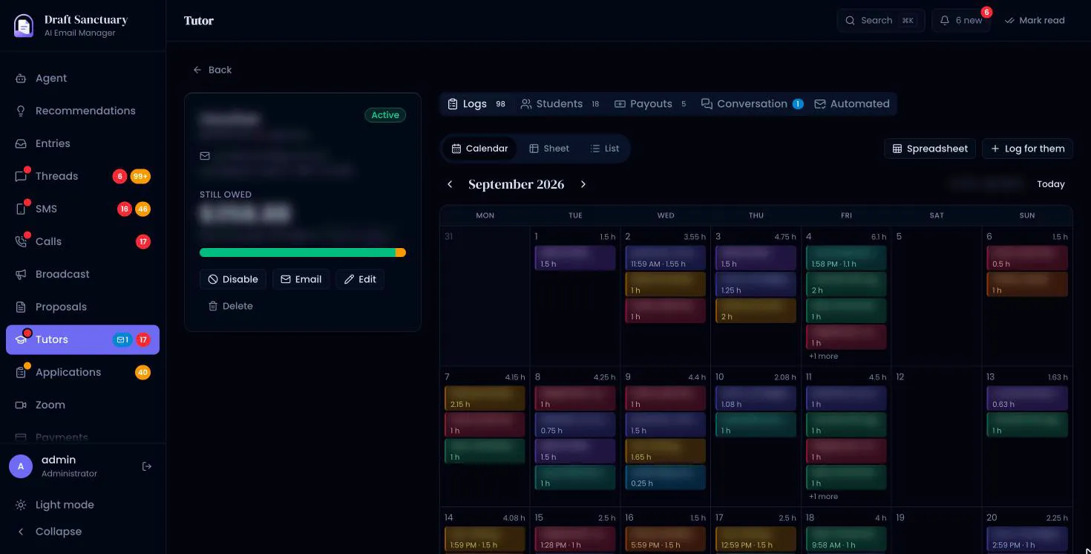Go to the next month
This screenshot has height=554, width=1091.
click(x=583, y=184)
